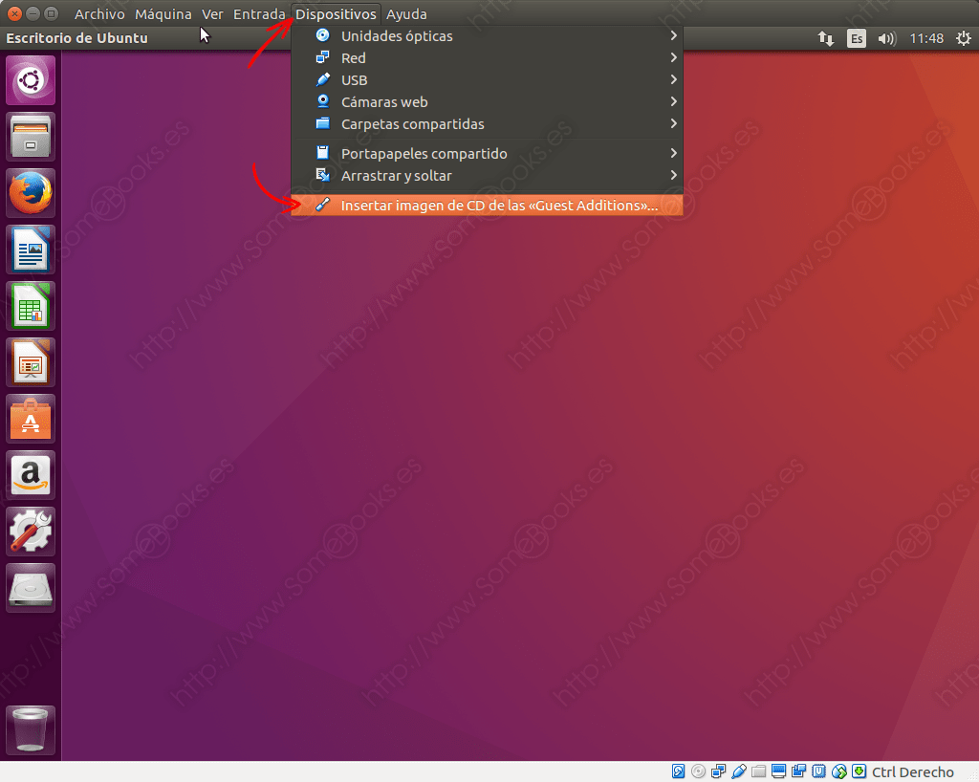Open the sound volume indicator
Screen dimensions: 979x782
[x=886, y=39]
